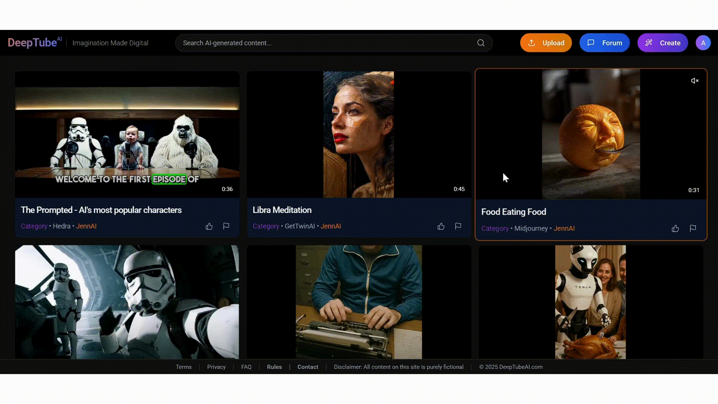
Task: Play the Food Eating Food thumbnail
Action: click(591, 134)
